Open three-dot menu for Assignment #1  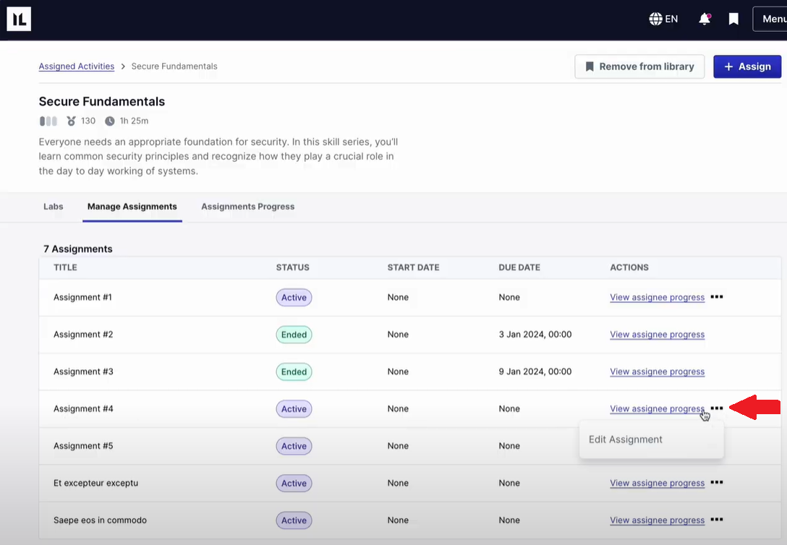point(716,297)
